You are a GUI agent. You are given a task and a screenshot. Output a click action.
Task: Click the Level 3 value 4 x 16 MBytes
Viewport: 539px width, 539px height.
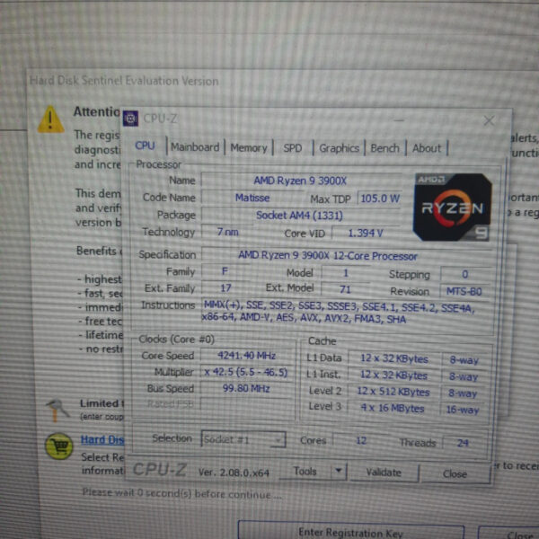click(393, 409)
